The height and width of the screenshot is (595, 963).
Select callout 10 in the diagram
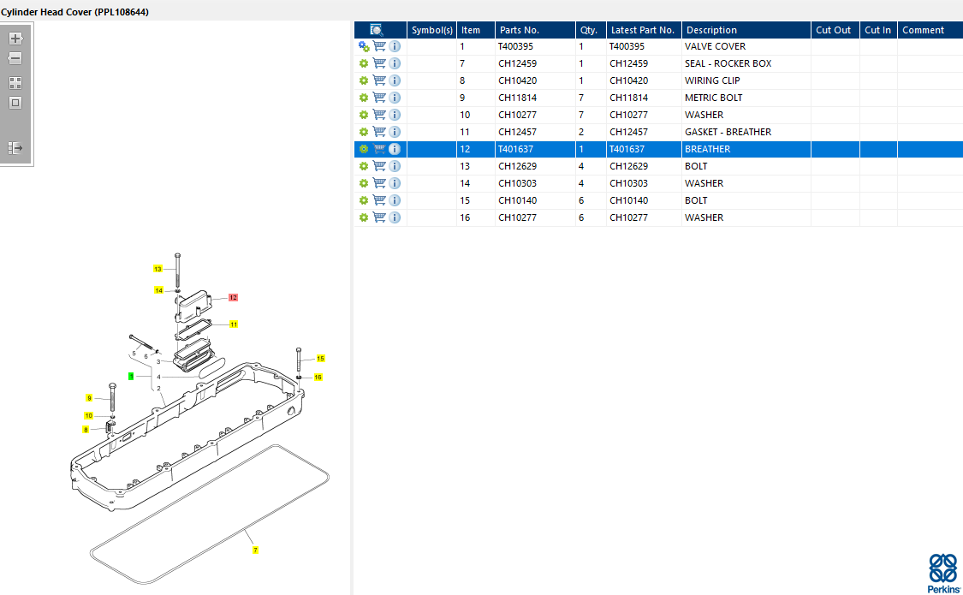click(88, 416)
